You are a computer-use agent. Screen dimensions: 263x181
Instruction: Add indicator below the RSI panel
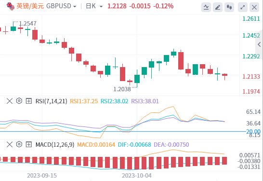[x=29, y=101]
